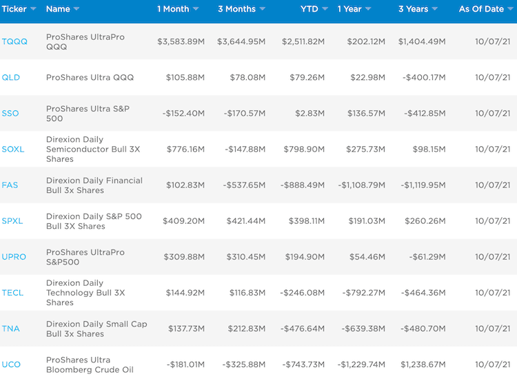Select Direxion Daily S&P 500 Bull 3X Shares
517x381 pixels.
coord(94,221)
